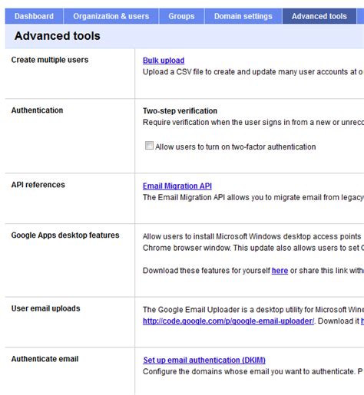Go to the Groups tab
Image resolution: width=364 pixels, height=395 pixels.
(181, 16)
